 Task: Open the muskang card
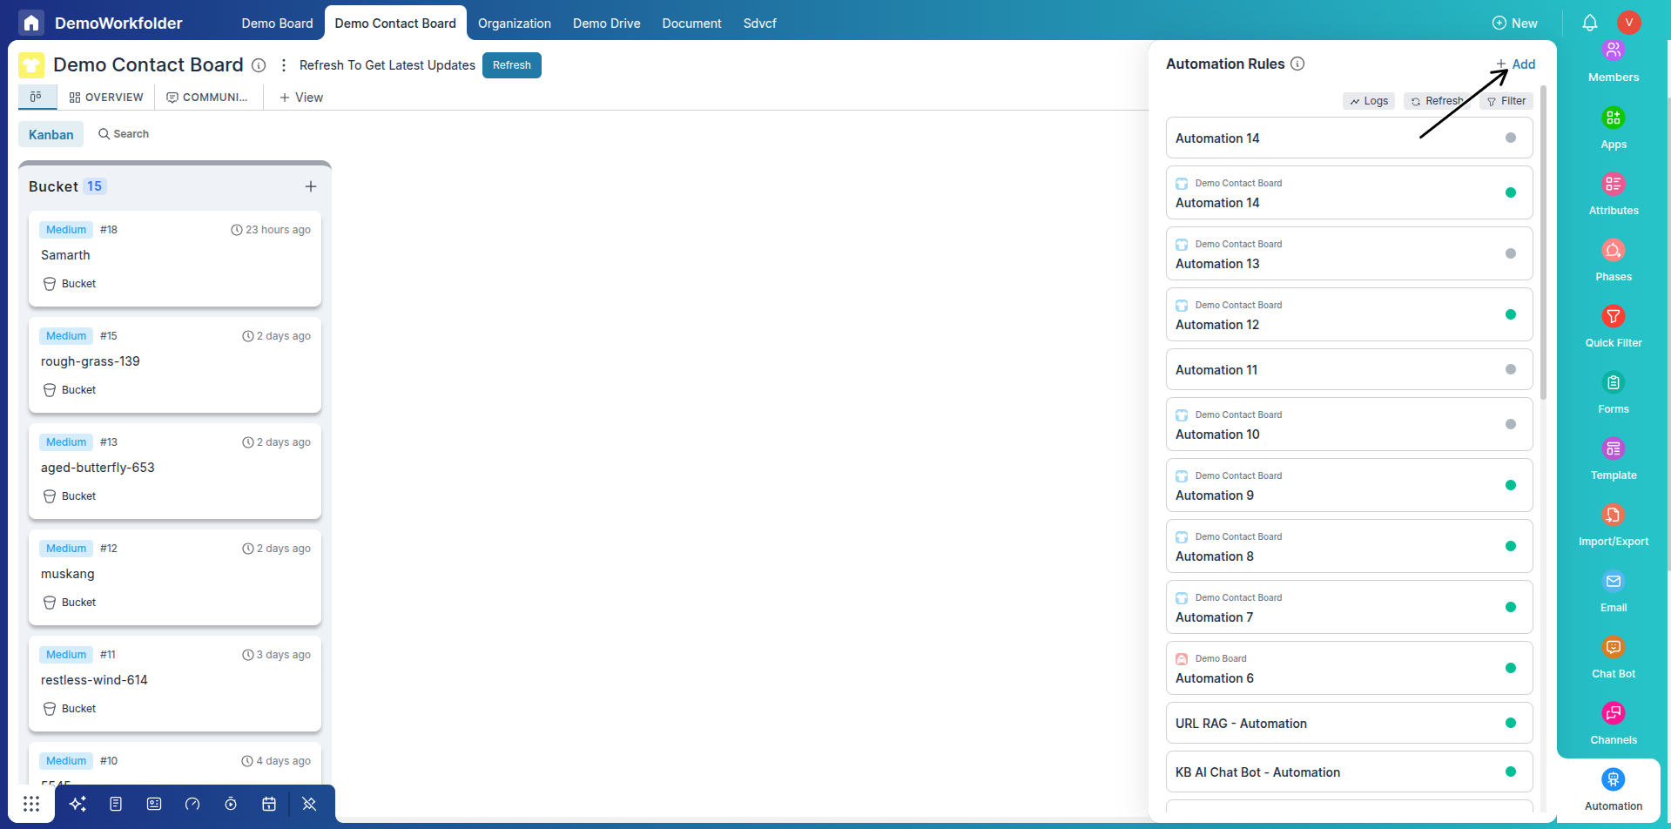click(x=175, y=577)
